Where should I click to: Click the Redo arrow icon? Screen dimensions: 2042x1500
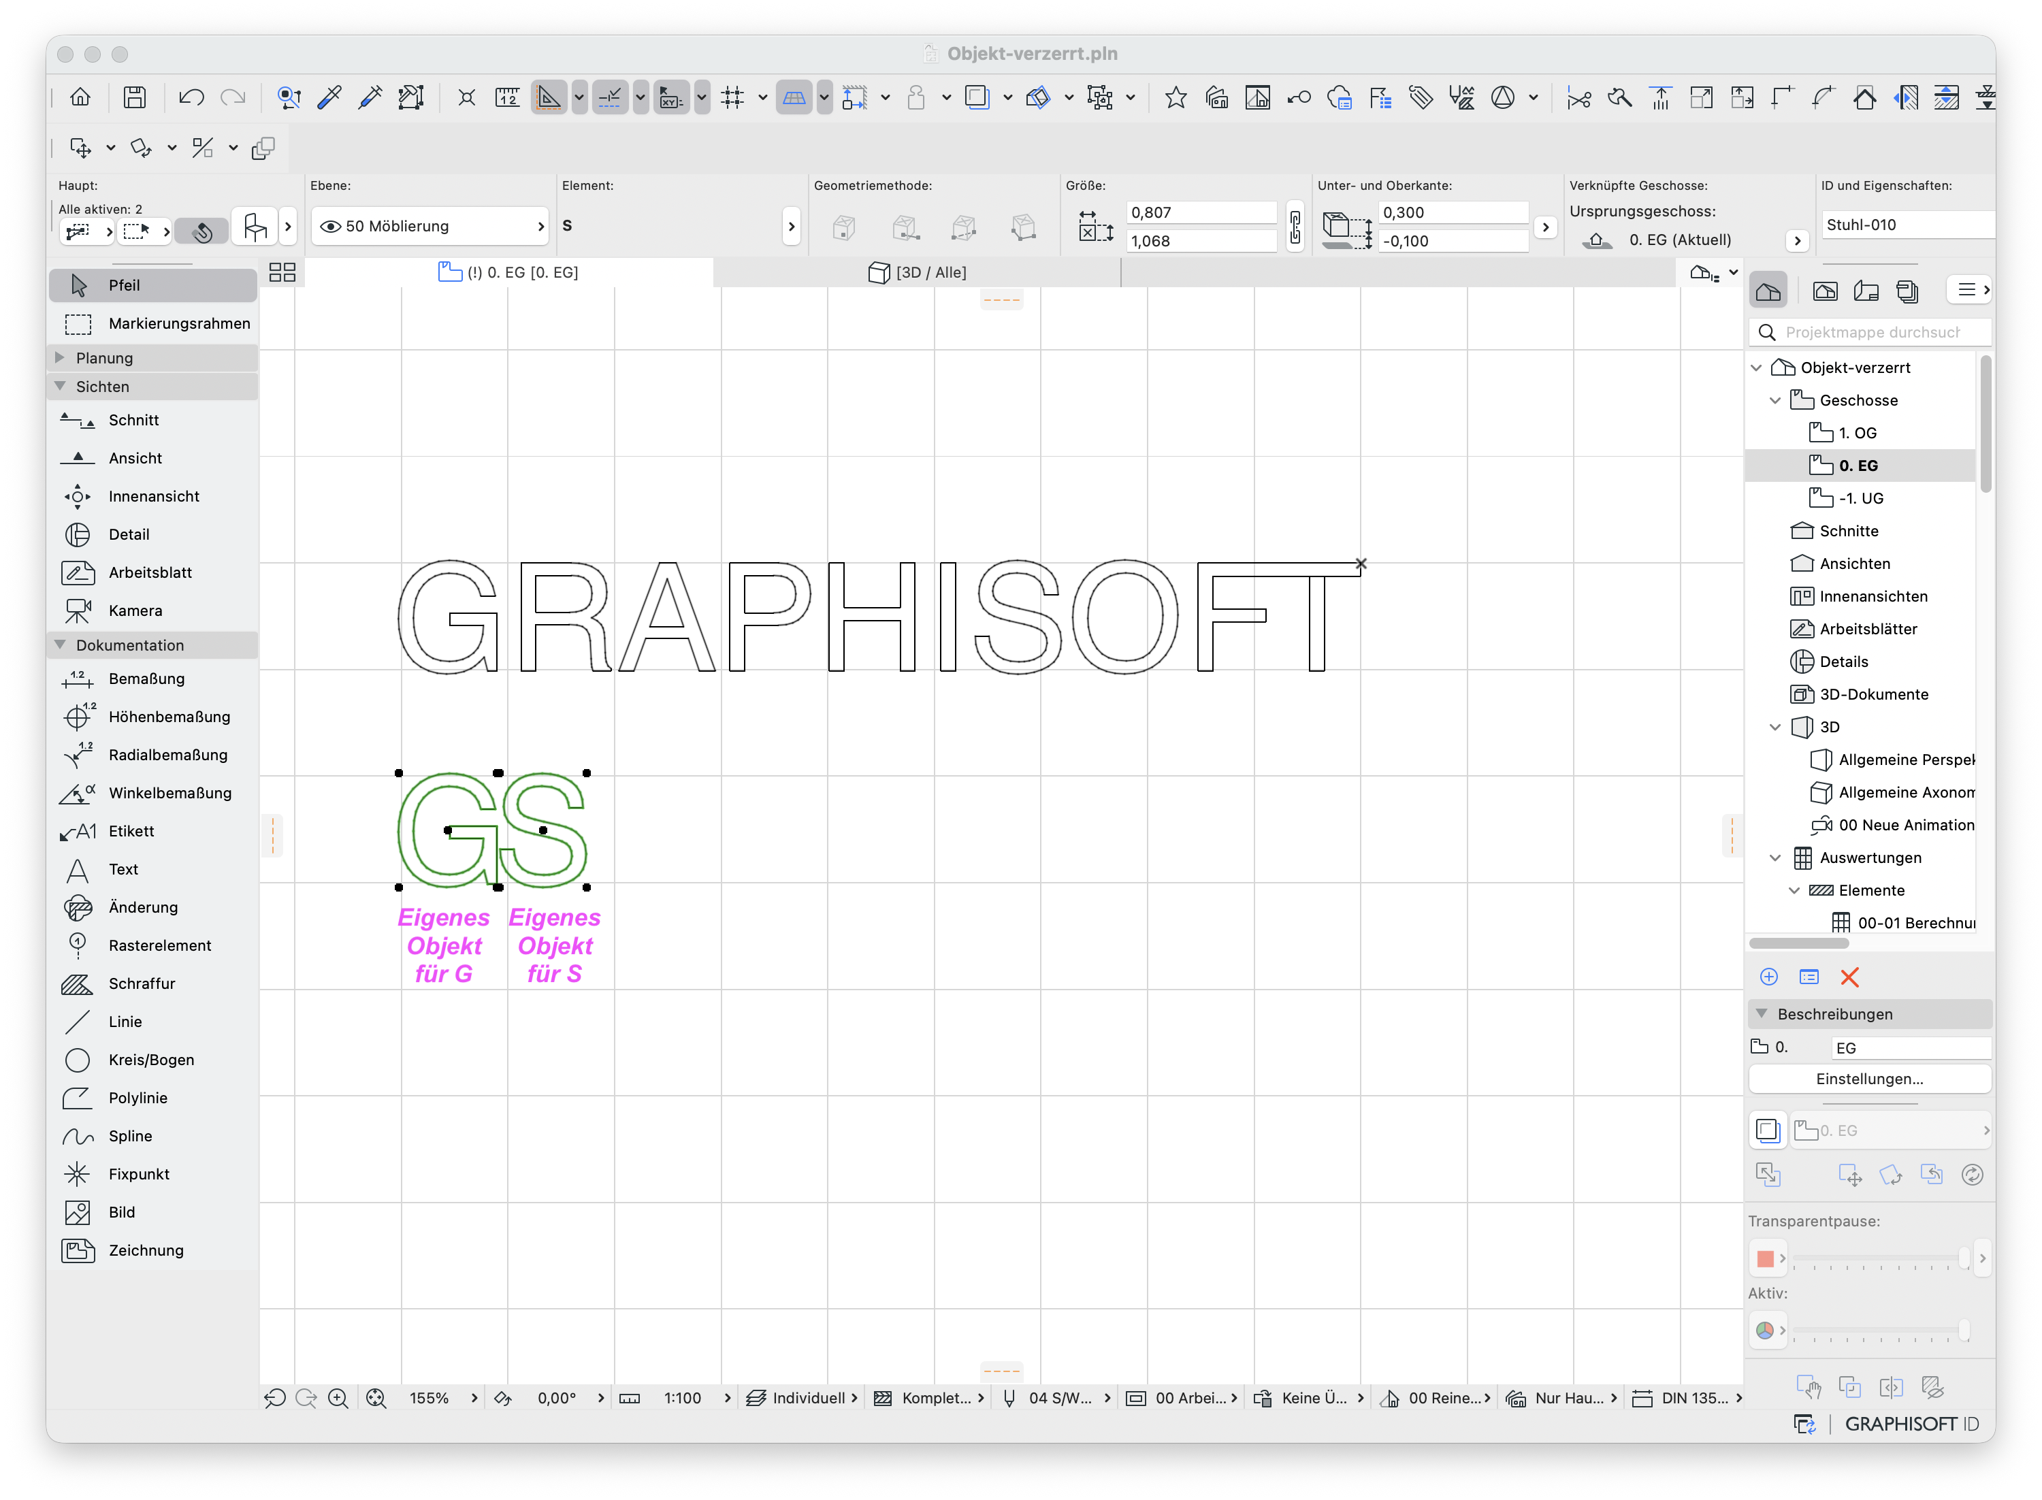(233, 97)
